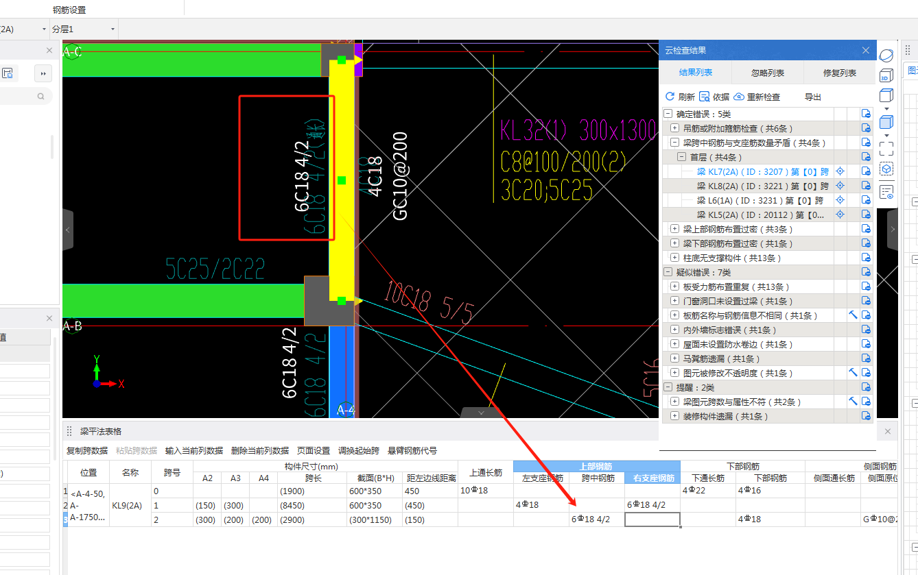This screenshot has height=575, width=918.
Task: Open the 钢筋设置 menu
Action: (69, 10)
